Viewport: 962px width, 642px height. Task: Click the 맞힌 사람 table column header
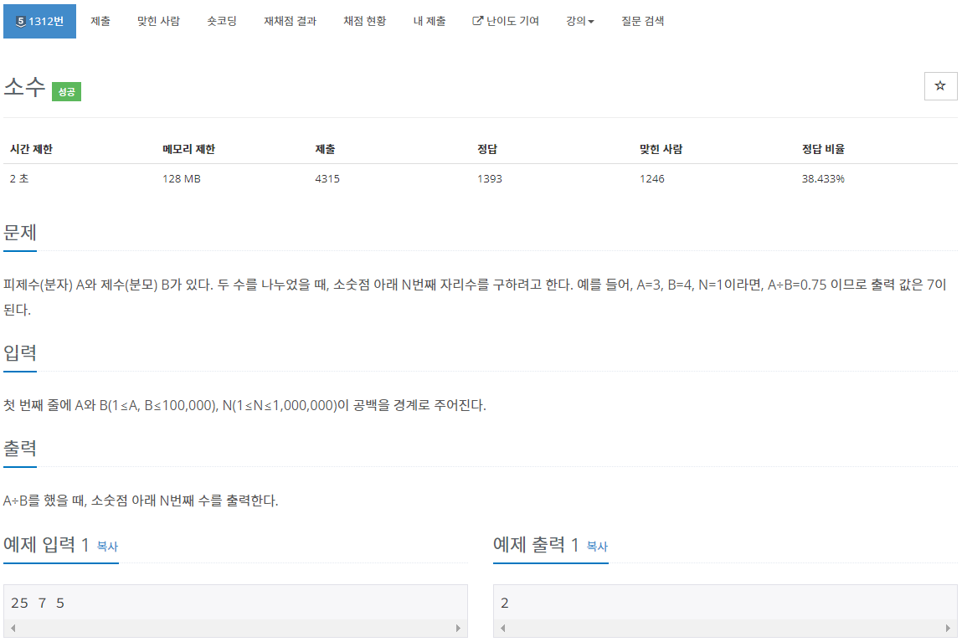(661, 149)
